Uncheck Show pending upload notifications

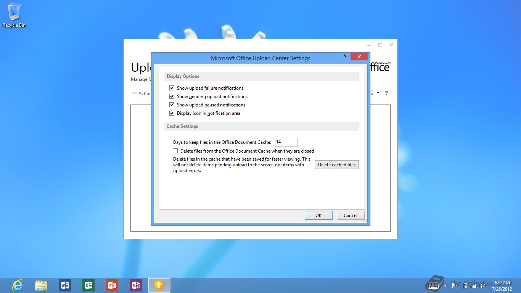tap(172, 96)
